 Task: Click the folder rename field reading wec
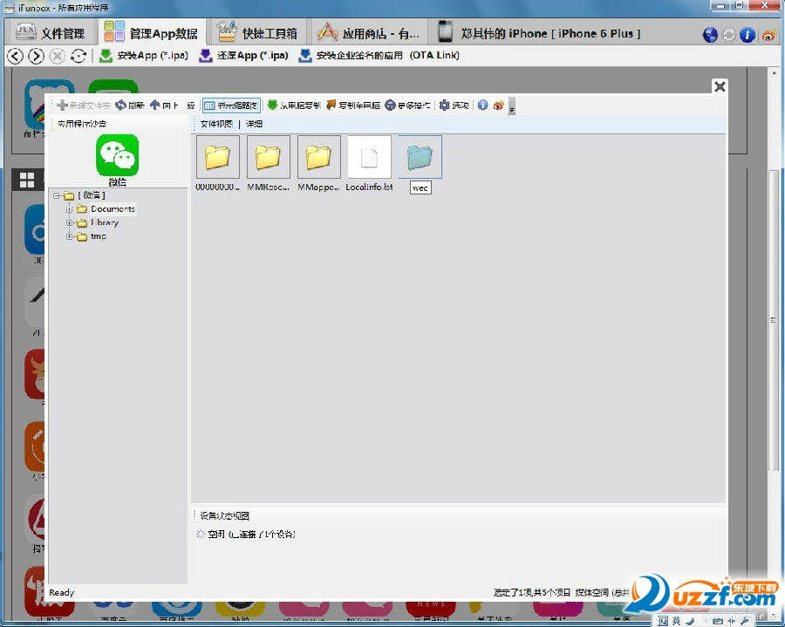point(420,187)
